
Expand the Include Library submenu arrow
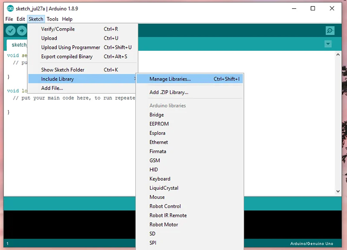tap(134, 79)
